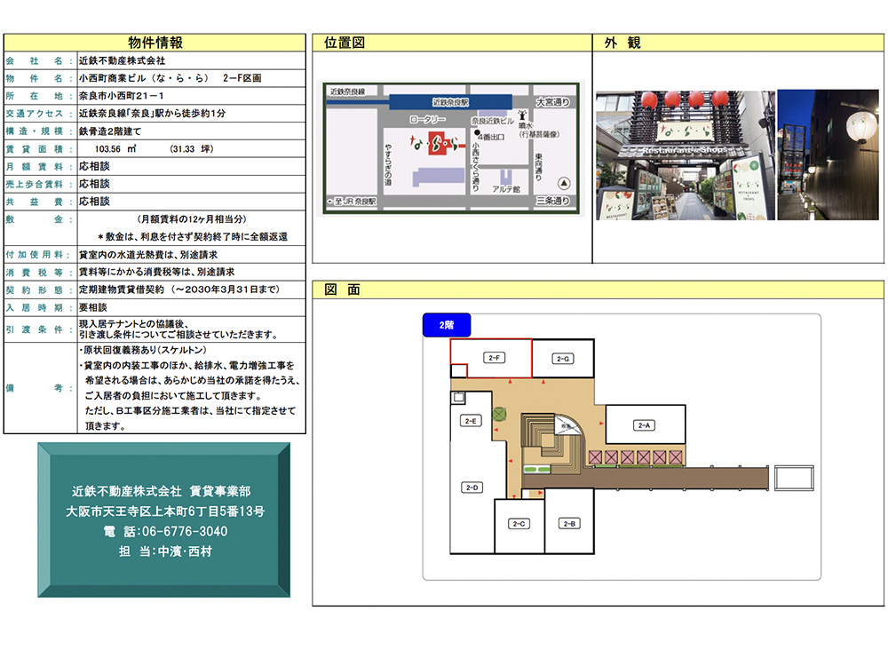
Task: Select the blue 2階 floor tab
Action: tap(446, 326)
